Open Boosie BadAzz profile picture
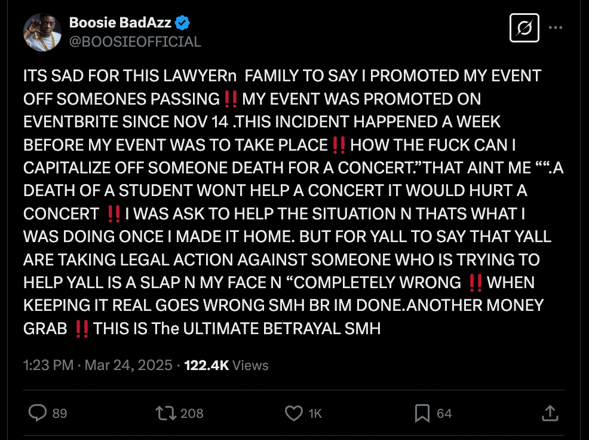 click(42, 32)
